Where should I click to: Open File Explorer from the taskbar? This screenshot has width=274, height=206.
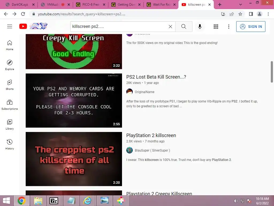(38, 201)
